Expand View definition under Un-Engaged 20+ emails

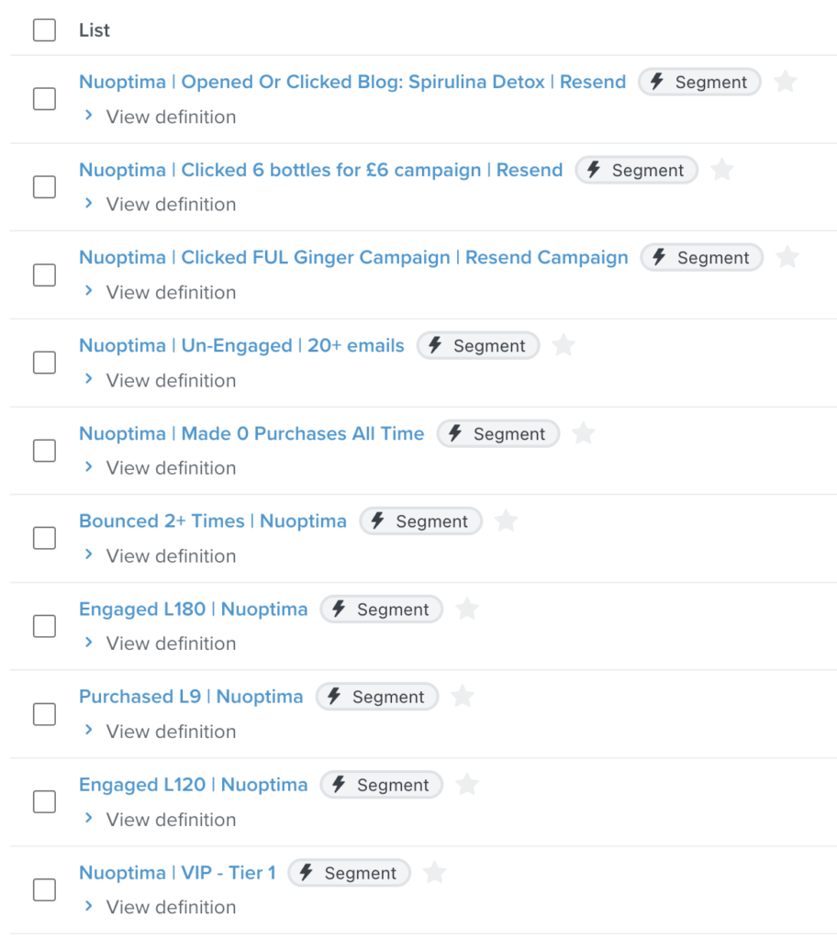coord(161,380)
